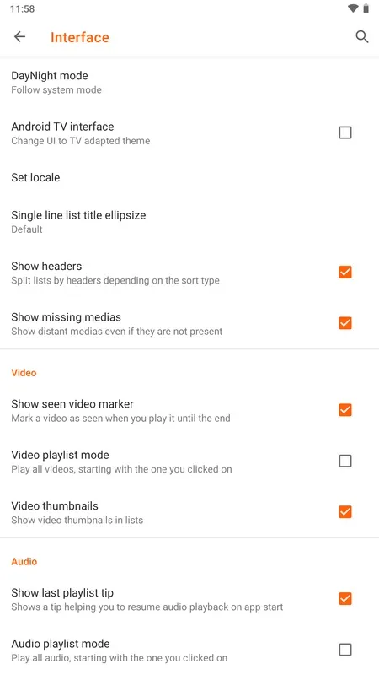Tap the back arrow icon
379x675 pixels.
(19, 37)
